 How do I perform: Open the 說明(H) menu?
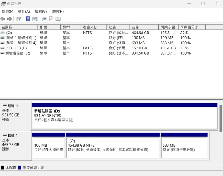(58, 11)
